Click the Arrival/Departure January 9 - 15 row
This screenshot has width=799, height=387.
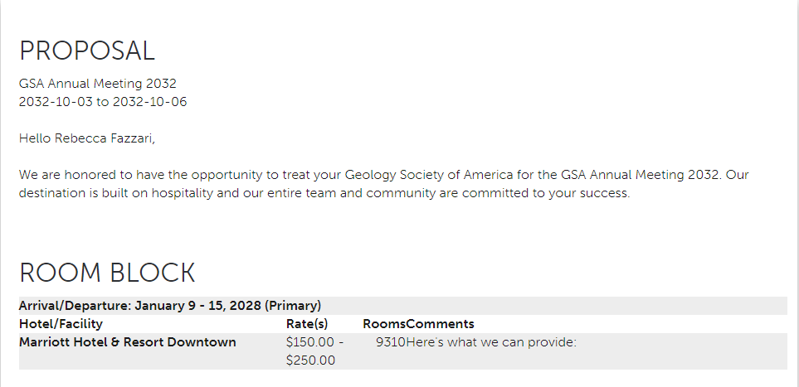coord(403,306)
